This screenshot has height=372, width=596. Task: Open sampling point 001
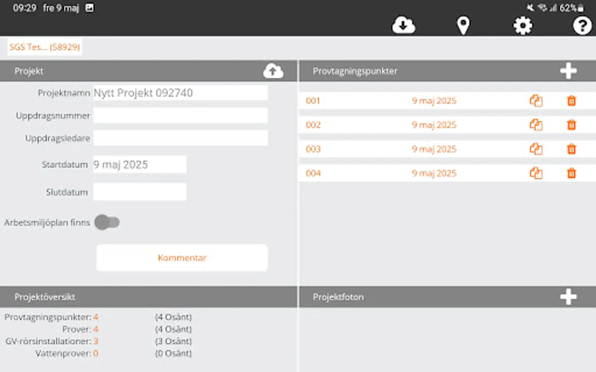313,100
